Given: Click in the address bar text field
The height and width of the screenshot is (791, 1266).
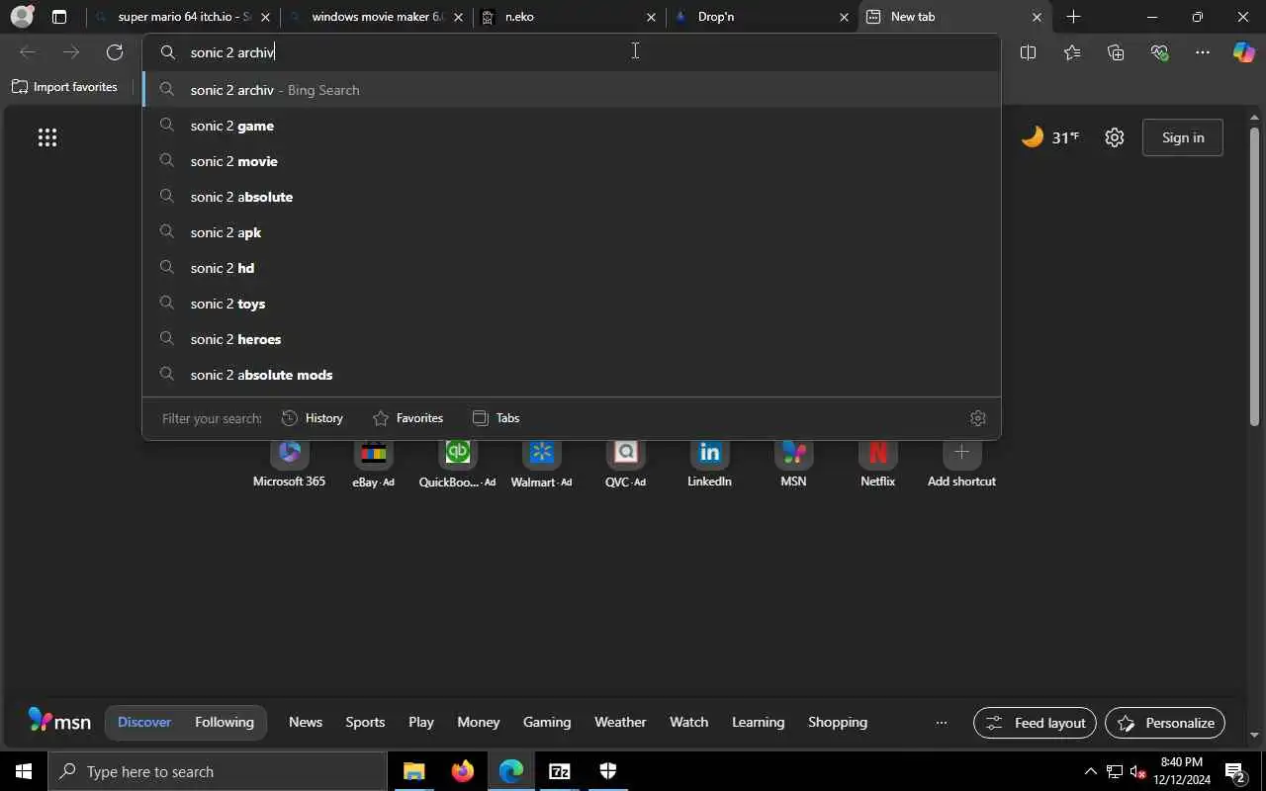Looking at the screenshot, I should click(x=572, y=52).
